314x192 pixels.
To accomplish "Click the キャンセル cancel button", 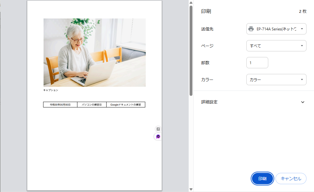I will point(291,179).
